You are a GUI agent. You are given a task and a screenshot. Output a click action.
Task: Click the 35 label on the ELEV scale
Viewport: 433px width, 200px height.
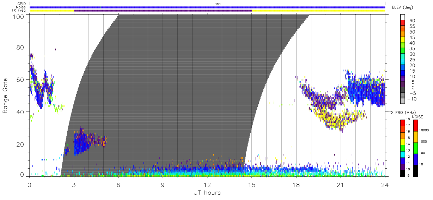[413, 49]
